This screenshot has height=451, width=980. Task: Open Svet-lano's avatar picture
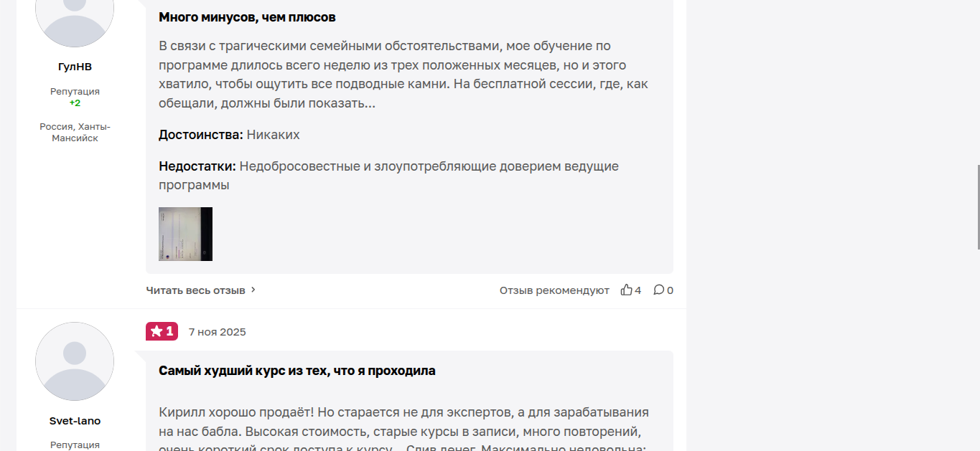75,361
